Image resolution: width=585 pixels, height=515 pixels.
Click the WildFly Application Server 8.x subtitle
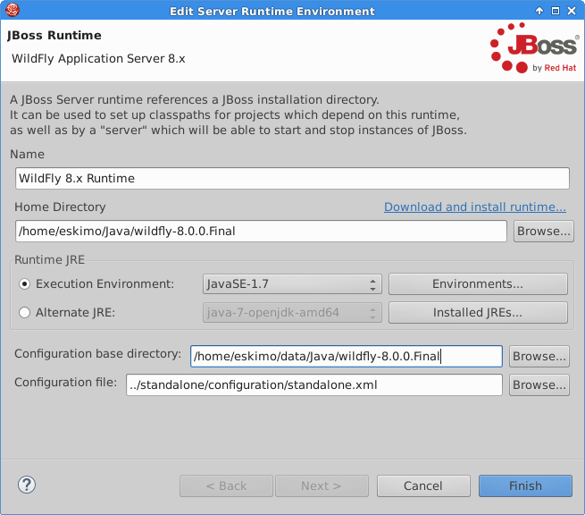[x=98, y=59]
